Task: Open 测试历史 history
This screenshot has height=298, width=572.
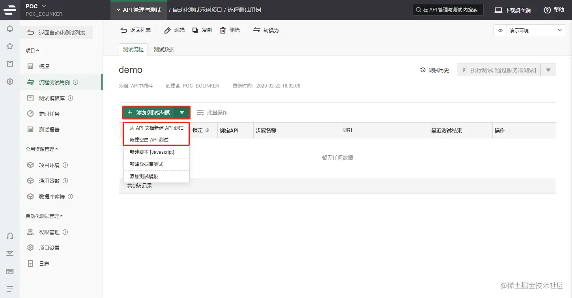Action: pyautogui.click(x=435, y=70)
